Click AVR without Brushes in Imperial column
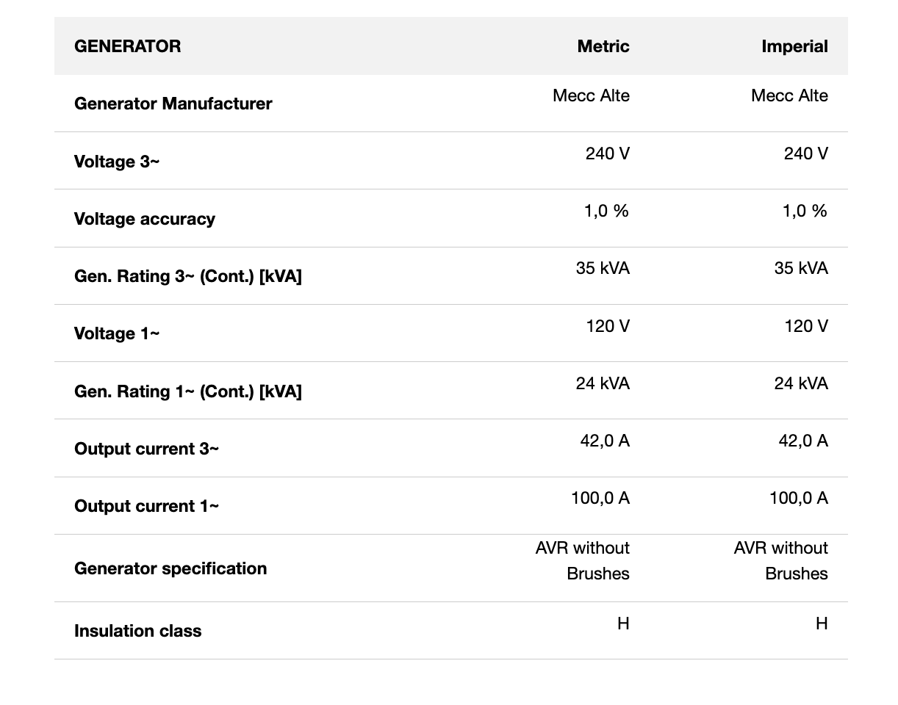 (x=780, y=561)
